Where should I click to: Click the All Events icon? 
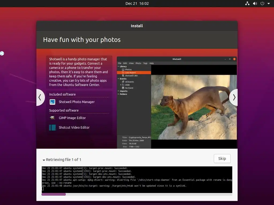click(123, 82)
